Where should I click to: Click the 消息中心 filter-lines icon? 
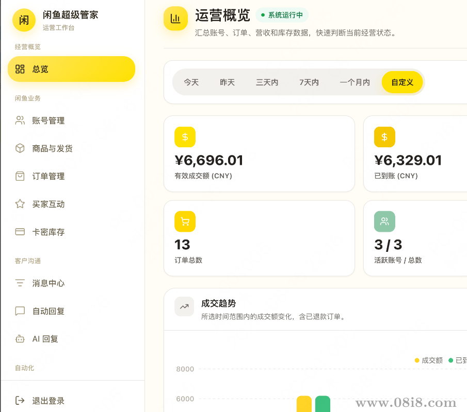(x=20, y=283)
